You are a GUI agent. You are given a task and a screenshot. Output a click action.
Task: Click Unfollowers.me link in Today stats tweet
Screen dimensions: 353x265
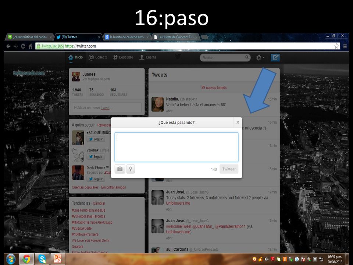[x=178, y=203]
